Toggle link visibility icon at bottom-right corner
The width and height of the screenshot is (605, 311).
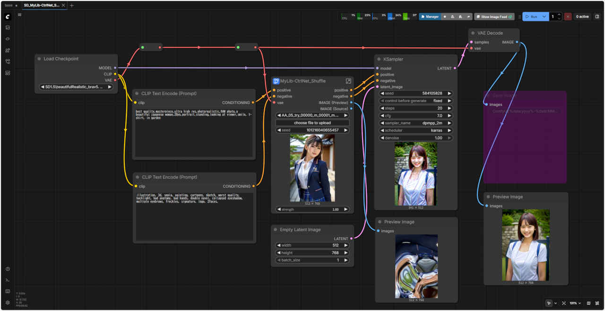[x=597, y=303]
